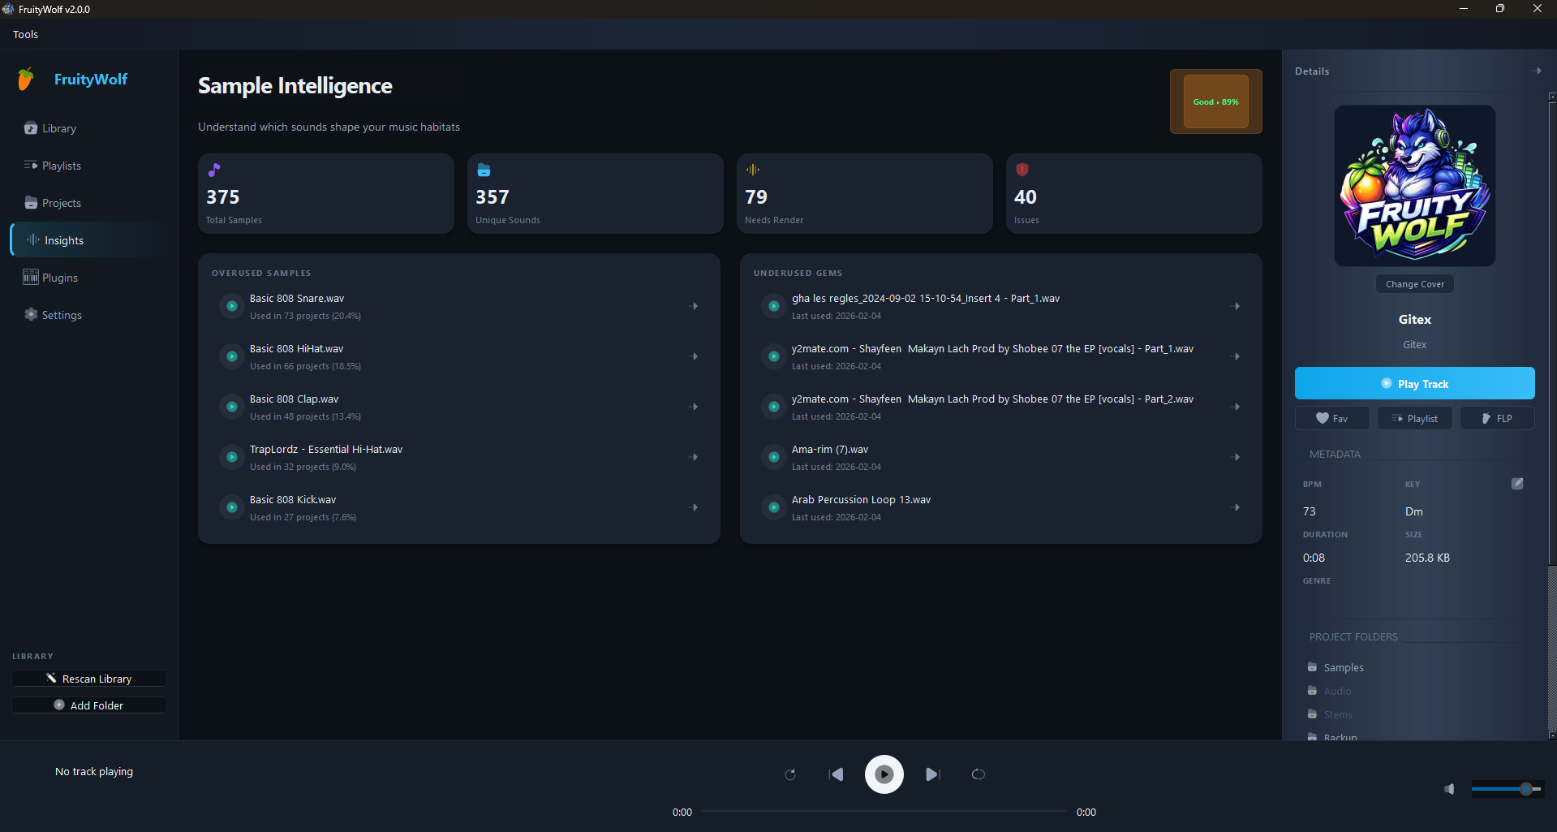Screen dimensions: 1557x832
Task: Collapse the Details panel arrow
Action: (x=1538, y=71)
